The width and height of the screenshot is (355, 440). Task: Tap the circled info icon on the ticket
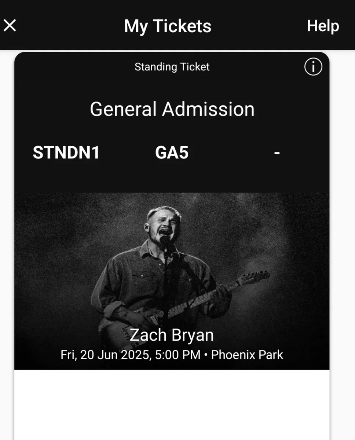click(313, 67)
